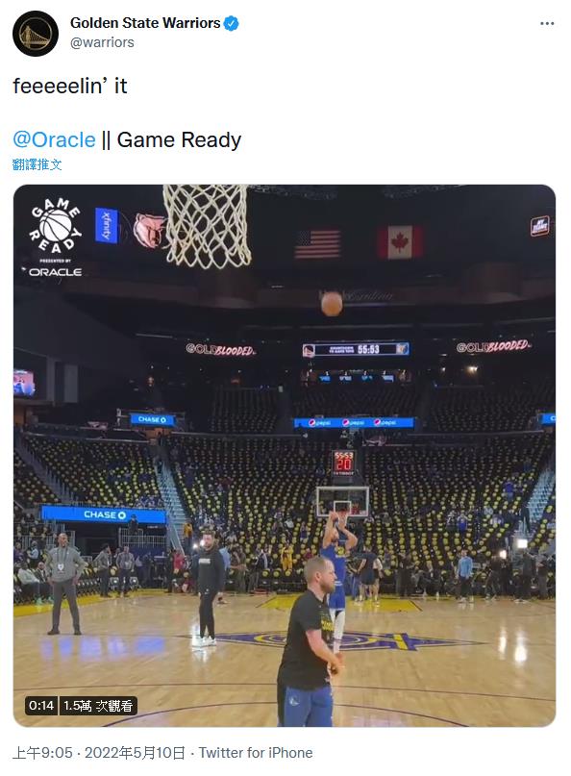Click the feeeeelin' it tweet text

click(70, 86)
